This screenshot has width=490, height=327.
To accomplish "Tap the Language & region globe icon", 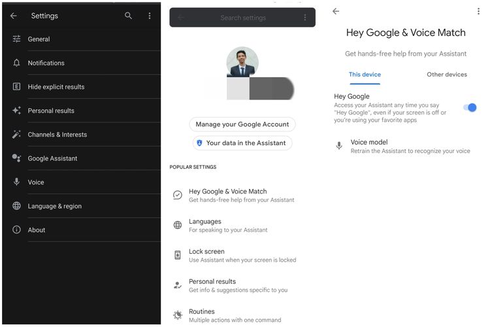I will click(x=16, y=205).
